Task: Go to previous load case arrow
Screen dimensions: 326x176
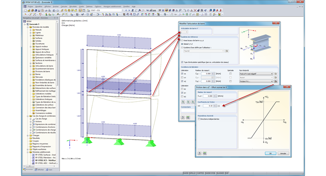Action: point(126,10)
